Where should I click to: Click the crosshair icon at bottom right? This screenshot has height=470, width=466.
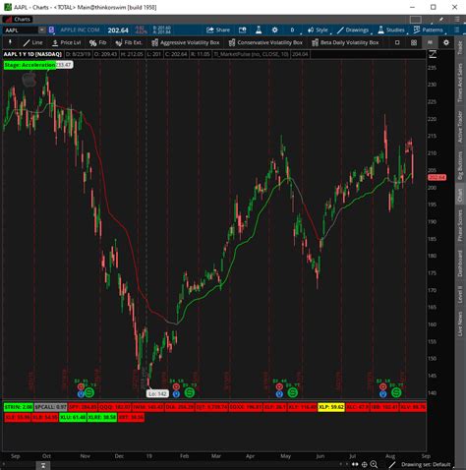pos(365,464)
